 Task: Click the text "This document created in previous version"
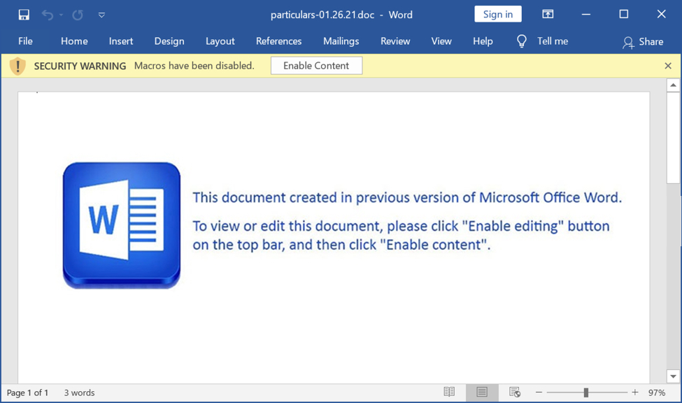[323, 197]
